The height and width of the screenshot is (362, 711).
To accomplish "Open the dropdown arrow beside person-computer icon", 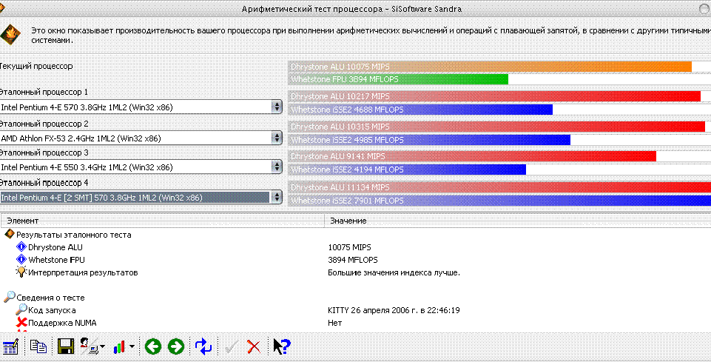I will tap(103, 347).
